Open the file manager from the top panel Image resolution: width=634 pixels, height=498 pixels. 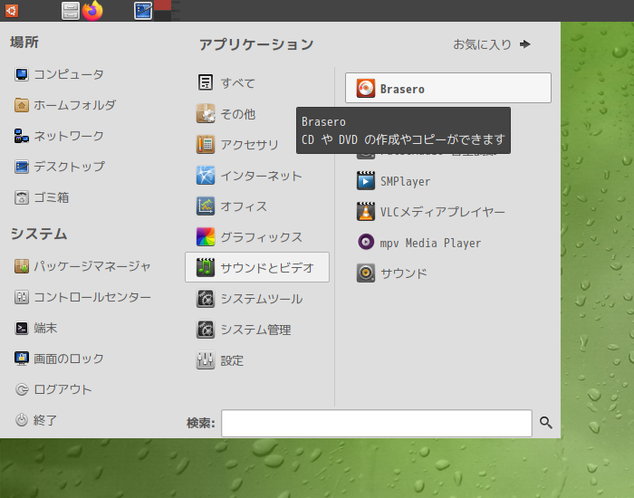71,11
